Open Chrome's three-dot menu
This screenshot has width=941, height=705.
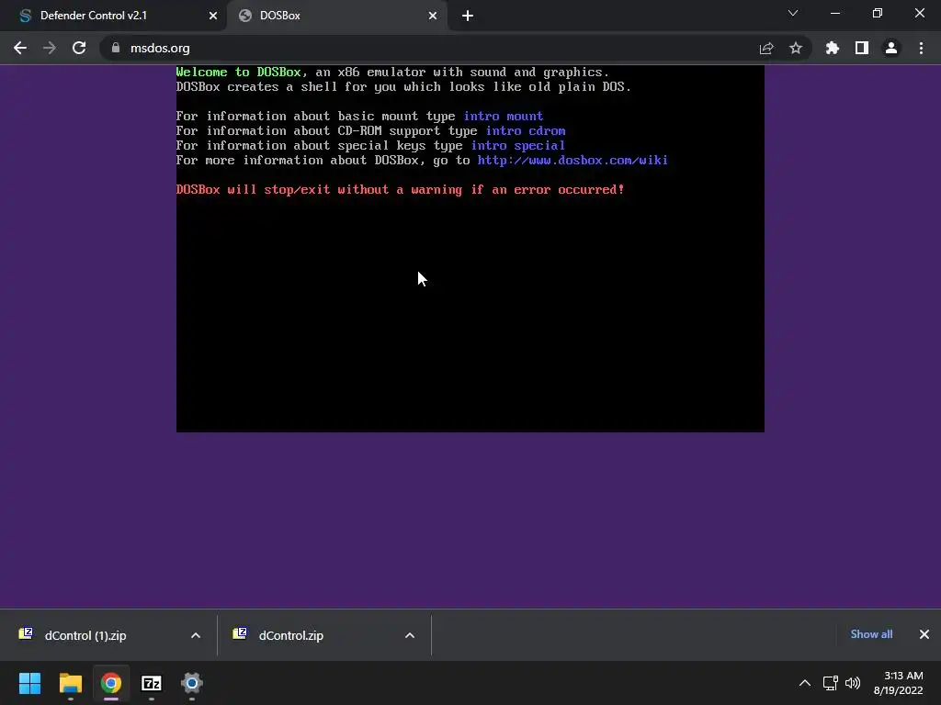pos(921,48)
